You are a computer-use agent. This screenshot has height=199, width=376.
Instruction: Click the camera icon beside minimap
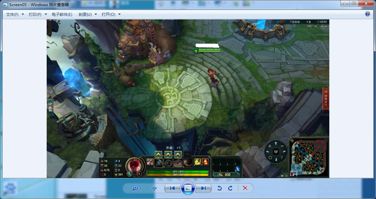click(282, 176)
